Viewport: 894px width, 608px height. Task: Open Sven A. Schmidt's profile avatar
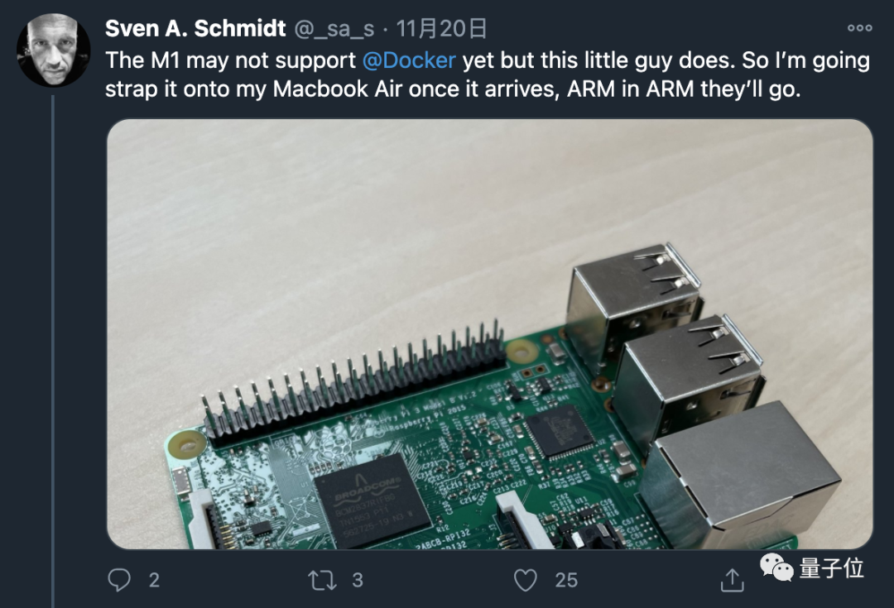coord(53,50)
